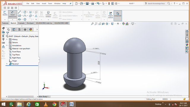Image resolution: width=190 pixels, height=107 pixels.
Task: Open the Insert menu
Action: click(44, 4)
